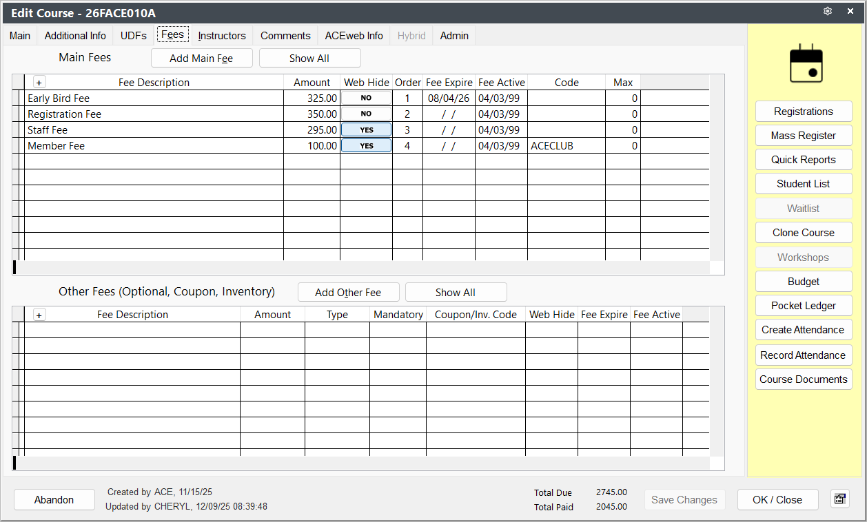Toggle Web Hide for Member Fee
Viewport: 867px width, 522px height.
(x=366, y=145)
